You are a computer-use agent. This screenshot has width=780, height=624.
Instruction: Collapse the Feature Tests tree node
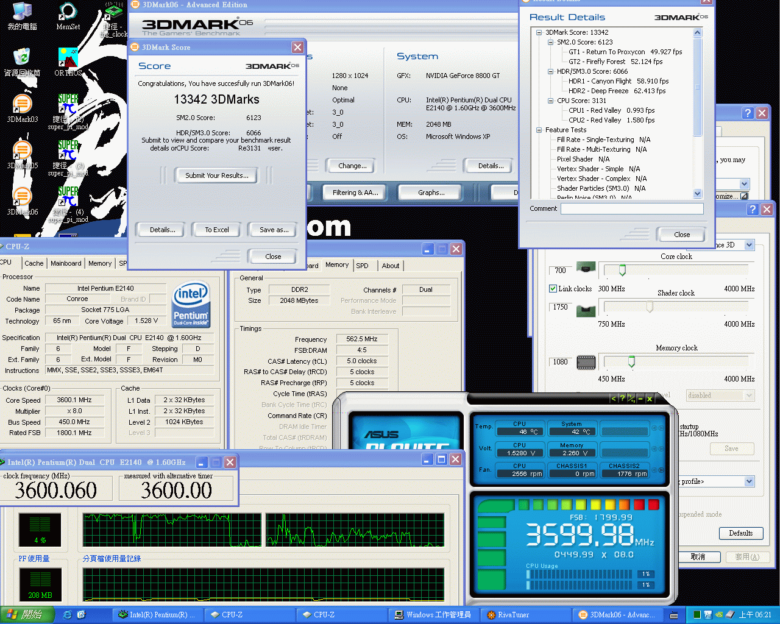(x=539, y=130)
